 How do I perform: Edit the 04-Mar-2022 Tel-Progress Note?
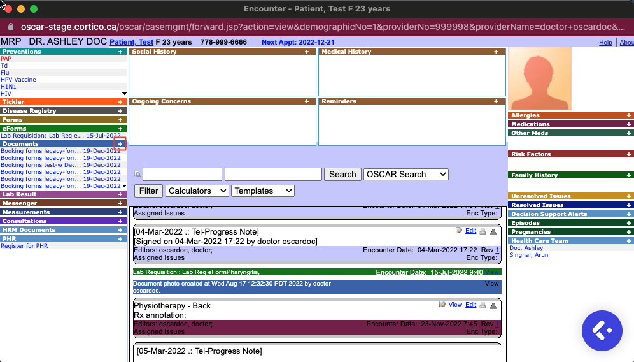pos(470,231)
